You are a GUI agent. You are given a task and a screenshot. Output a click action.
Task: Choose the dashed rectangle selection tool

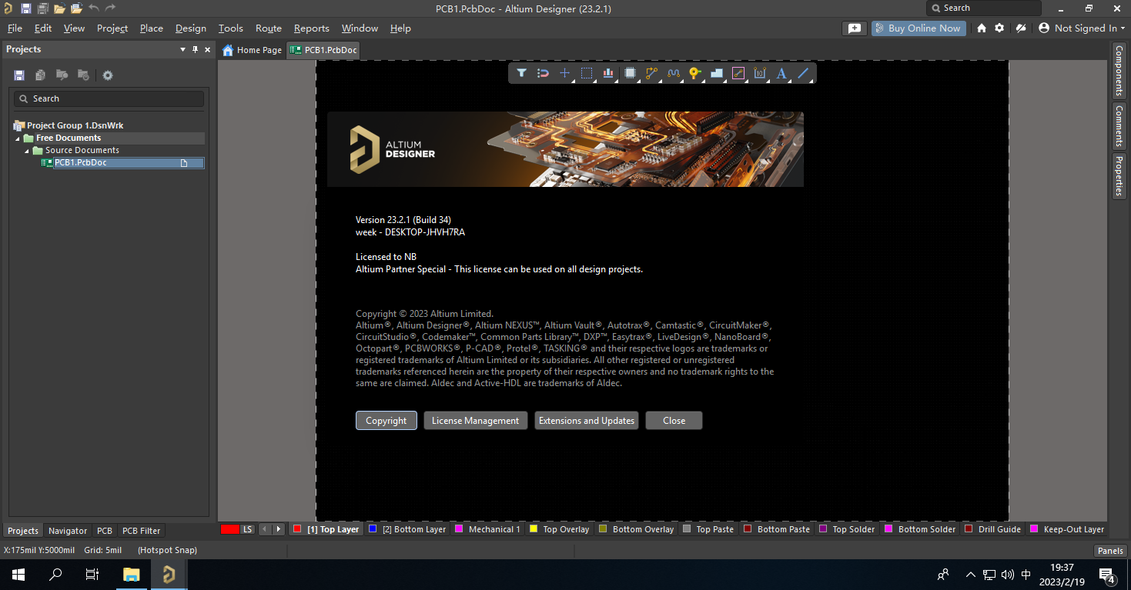(x=587, y=73)
